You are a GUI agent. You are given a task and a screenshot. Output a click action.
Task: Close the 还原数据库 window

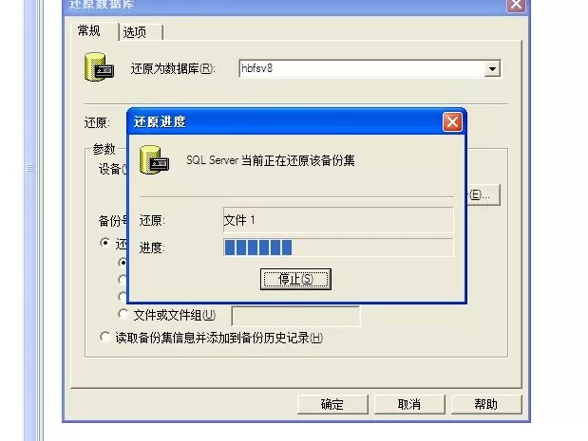tap(516, 5)
